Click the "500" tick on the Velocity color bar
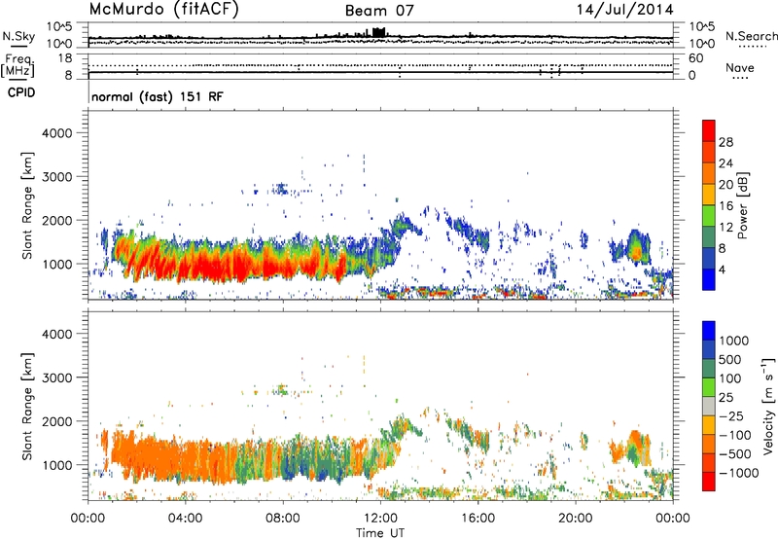The width and height of the screenshot is (778, 539). point(730,359)
